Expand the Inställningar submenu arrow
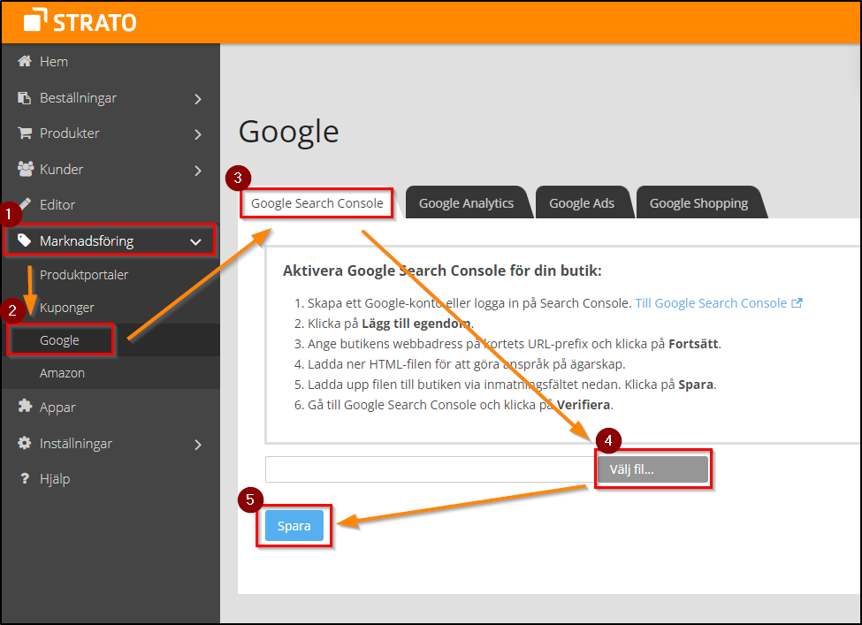The width and height of the screenshot is (862, 625). [198, 445]
